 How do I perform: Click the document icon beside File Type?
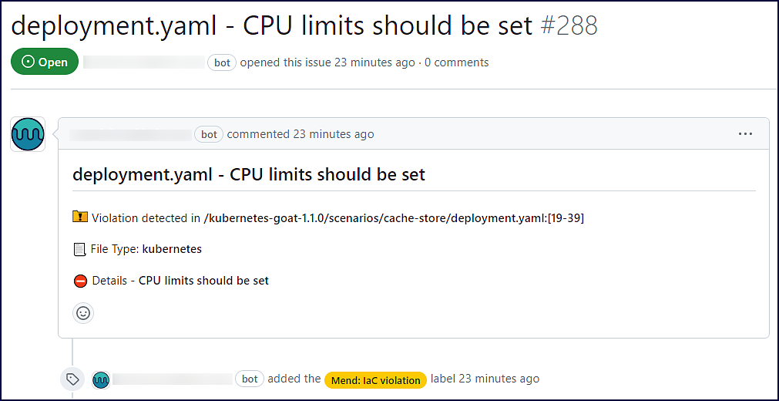(x=79, y=249)
